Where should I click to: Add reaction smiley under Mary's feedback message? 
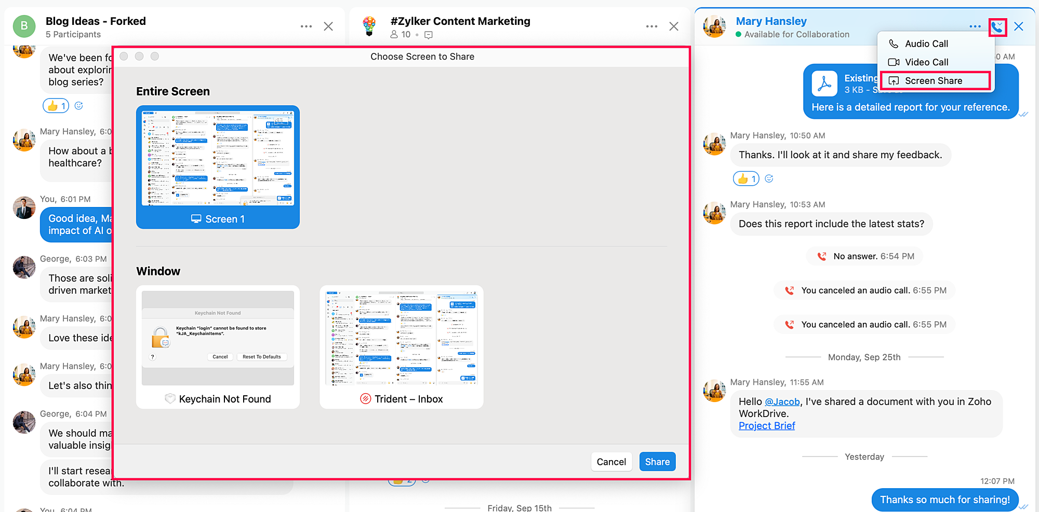pos(769,179)
